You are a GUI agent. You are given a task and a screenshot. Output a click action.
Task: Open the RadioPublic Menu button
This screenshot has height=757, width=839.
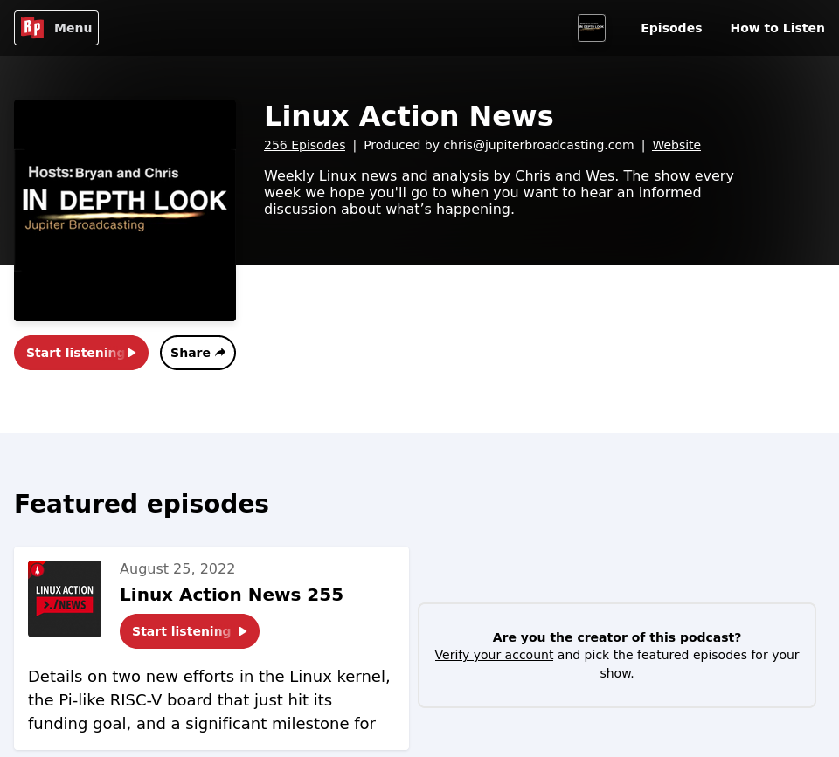[x=56, y=28]
